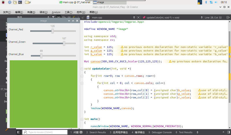Switch to the main.cpp Qt Creator taskbar entry
231x135 pixels.
coord(76,2)
